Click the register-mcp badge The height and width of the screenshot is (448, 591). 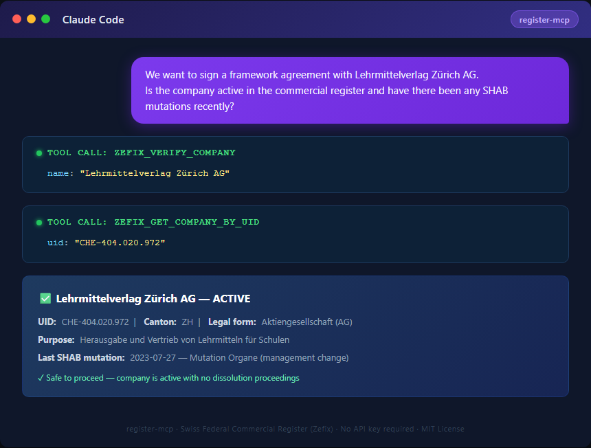(544, 20)
